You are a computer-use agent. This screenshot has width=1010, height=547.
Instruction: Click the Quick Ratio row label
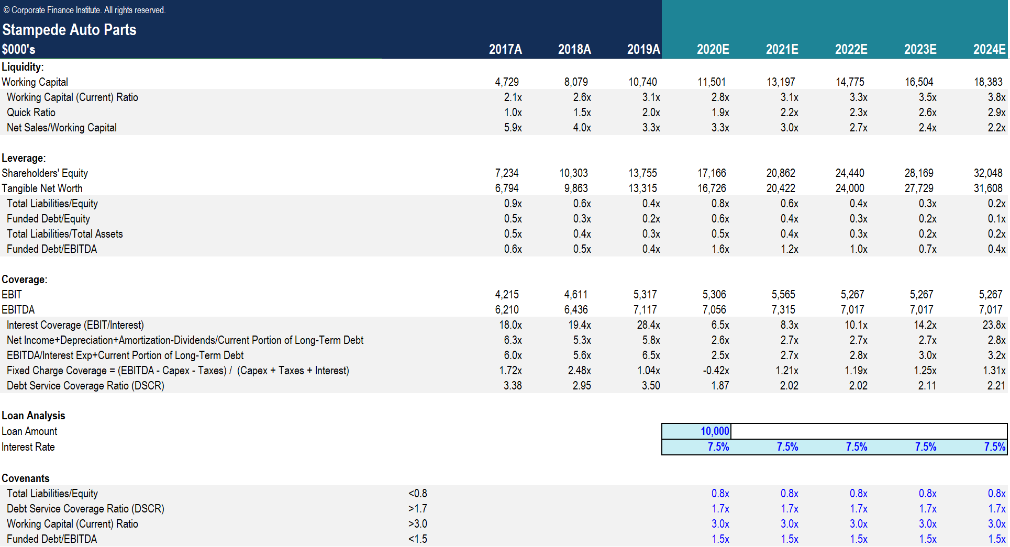(x=31, y=113)
